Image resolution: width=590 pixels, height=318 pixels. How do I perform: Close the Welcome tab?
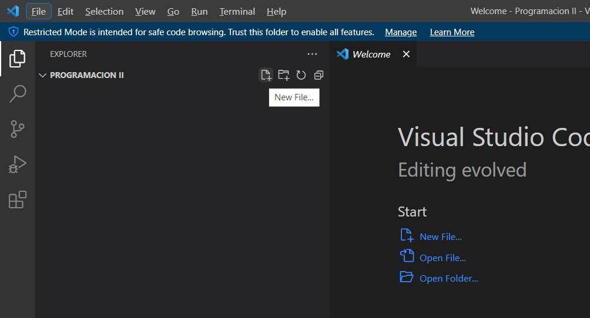406,54
